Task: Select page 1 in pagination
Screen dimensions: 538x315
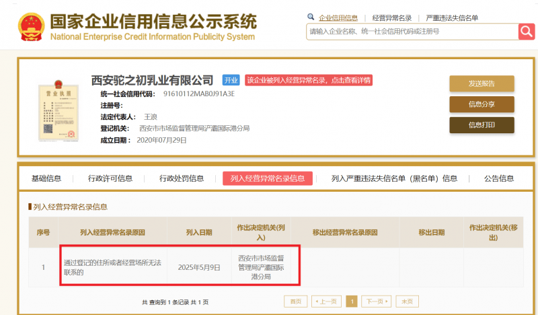Action: point(352,302)
